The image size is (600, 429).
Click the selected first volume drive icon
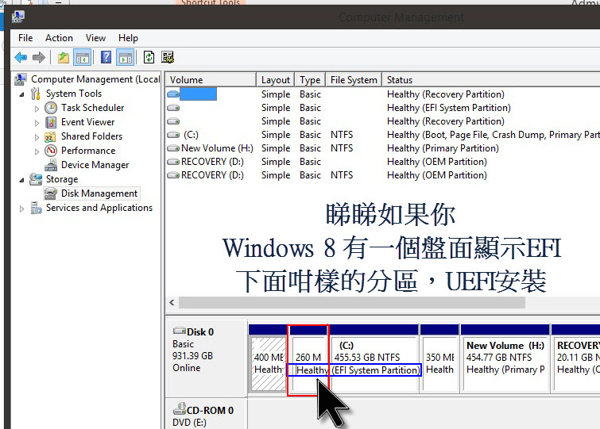[x=173, y=94]
